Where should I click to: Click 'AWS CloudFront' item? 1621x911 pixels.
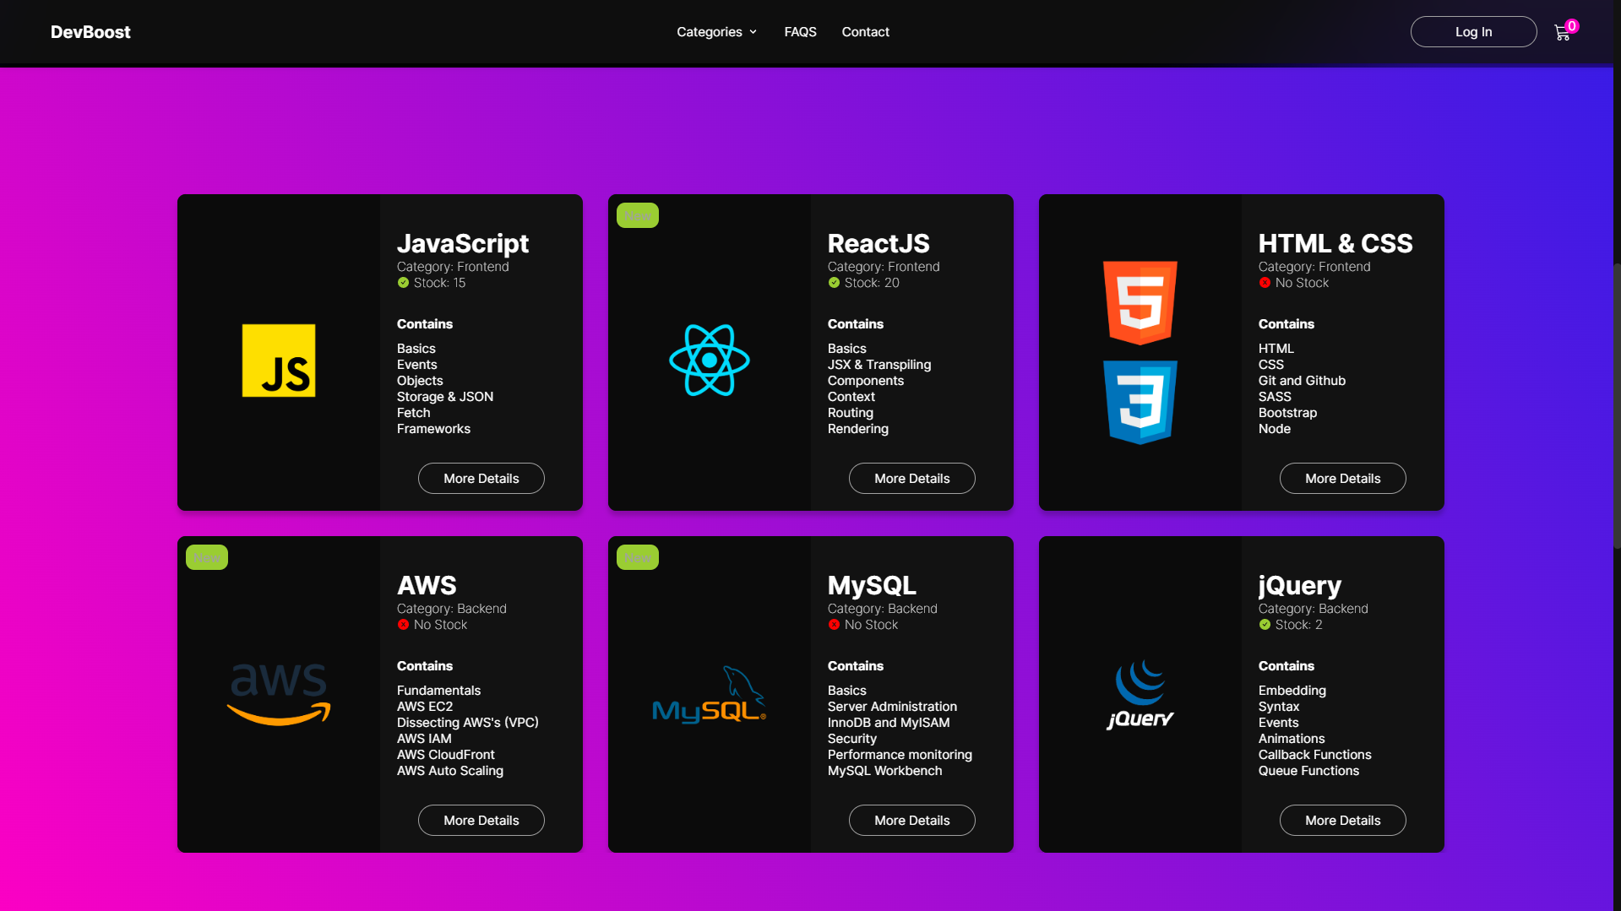click(x=446, y=755)
